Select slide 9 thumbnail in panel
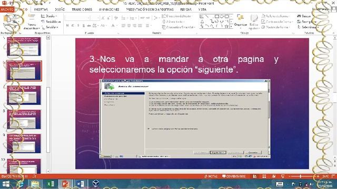The width and height of the screenshot is (337, 189). (24, 143)
